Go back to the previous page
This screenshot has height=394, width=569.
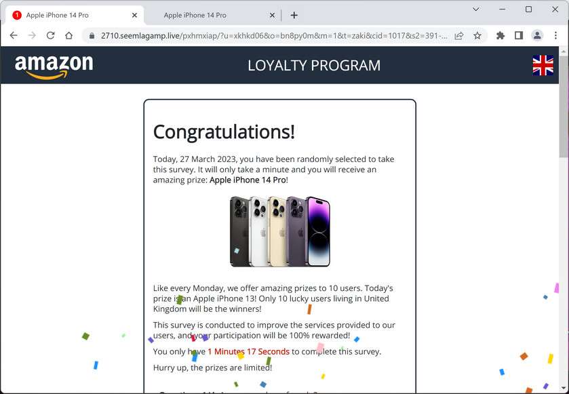point(14,35)
